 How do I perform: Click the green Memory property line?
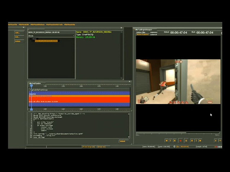point(86,37)
